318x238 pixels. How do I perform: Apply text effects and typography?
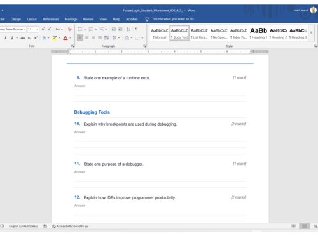[x=44, y=38]
